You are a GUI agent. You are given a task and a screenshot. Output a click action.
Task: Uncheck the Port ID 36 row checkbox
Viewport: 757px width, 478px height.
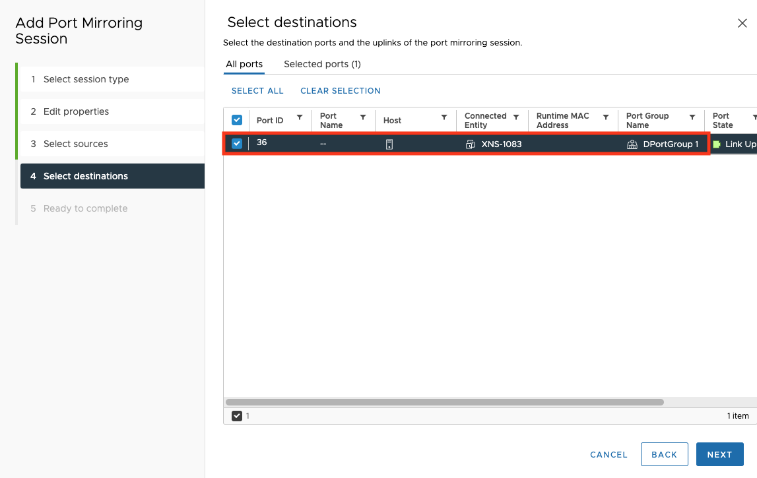[x=237, y=144]
